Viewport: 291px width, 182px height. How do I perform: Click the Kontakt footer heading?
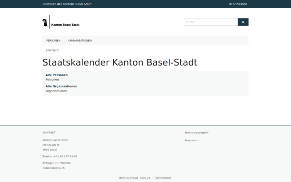(x=49, y=132)
